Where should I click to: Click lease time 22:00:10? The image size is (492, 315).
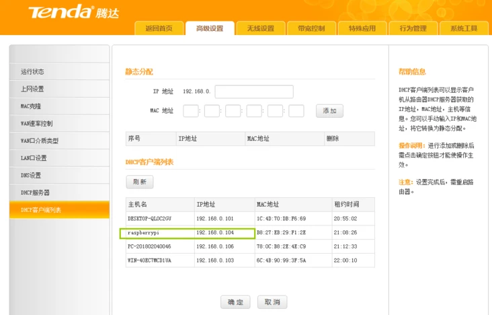345,260
